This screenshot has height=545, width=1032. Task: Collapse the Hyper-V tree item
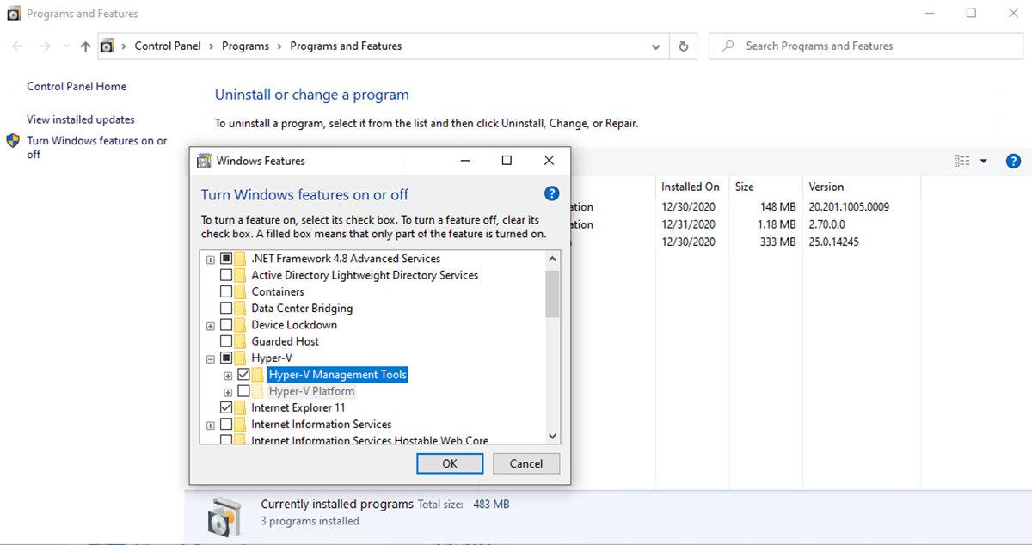pyautogui.click(x=210, y=358)
